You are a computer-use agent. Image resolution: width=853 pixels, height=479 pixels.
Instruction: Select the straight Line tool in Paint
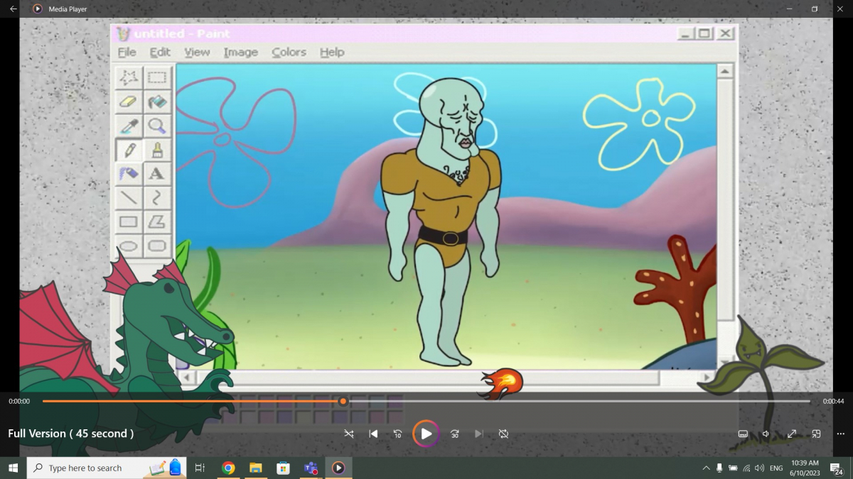[x=129, y=198]
